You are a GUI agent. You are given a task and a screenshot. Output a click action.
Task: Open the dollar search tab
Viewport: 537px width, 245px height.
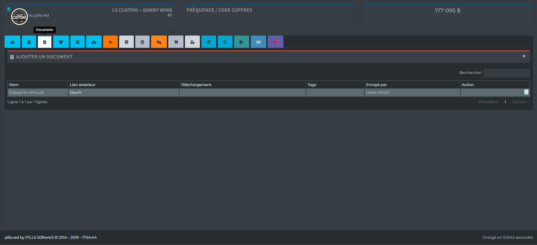click(x=225, y=42)
